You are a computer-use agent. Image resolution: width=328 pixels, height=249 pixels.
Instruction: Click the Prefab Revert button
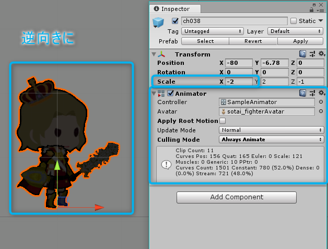point(253,41)
